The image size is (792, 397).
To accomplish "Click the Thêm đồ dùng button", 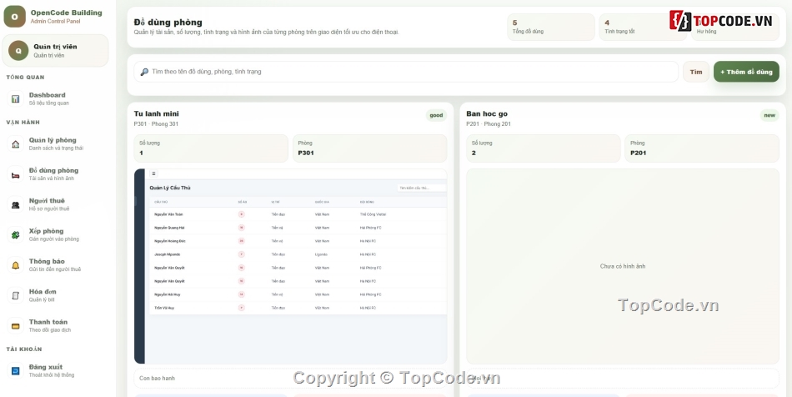I will point(746,72).
